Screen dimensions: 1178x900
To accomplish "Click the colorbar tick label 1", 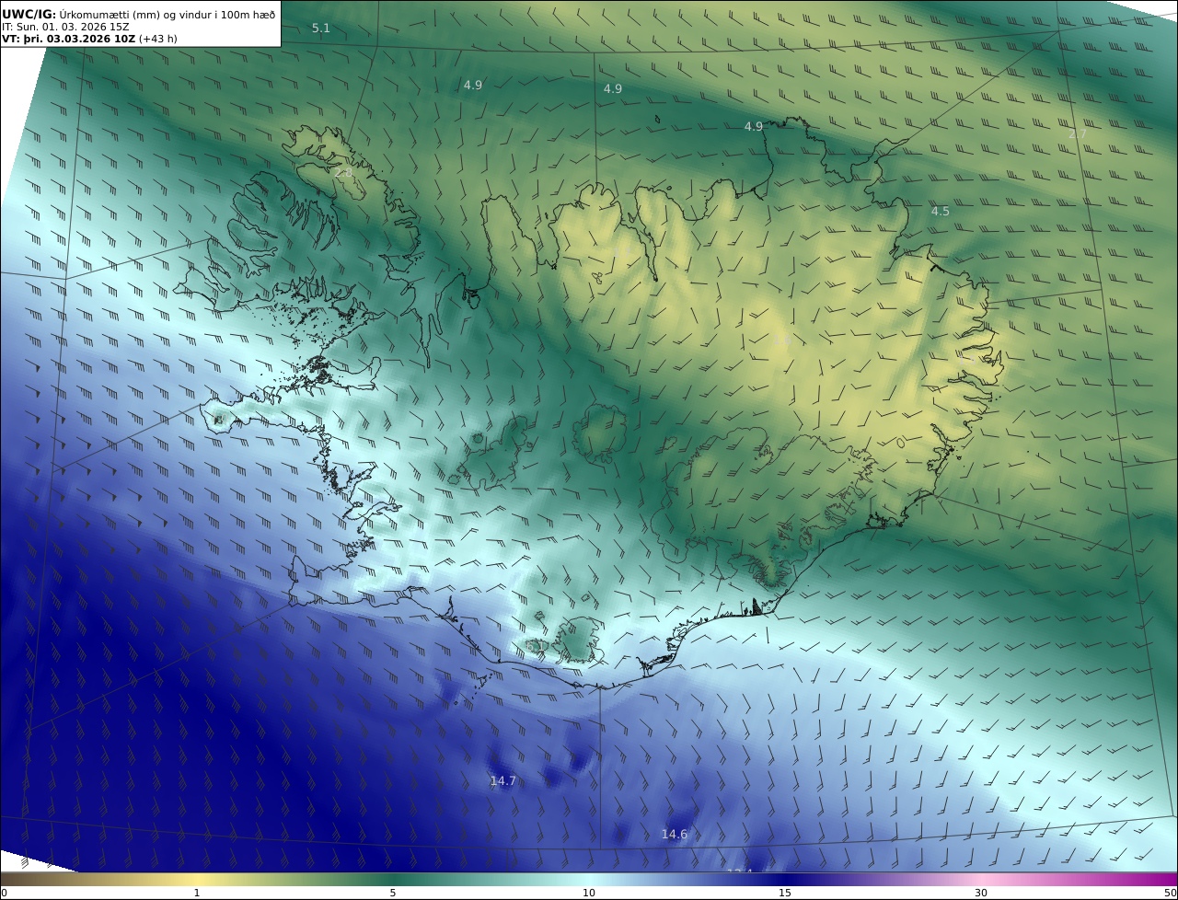I will pos(197,893).
